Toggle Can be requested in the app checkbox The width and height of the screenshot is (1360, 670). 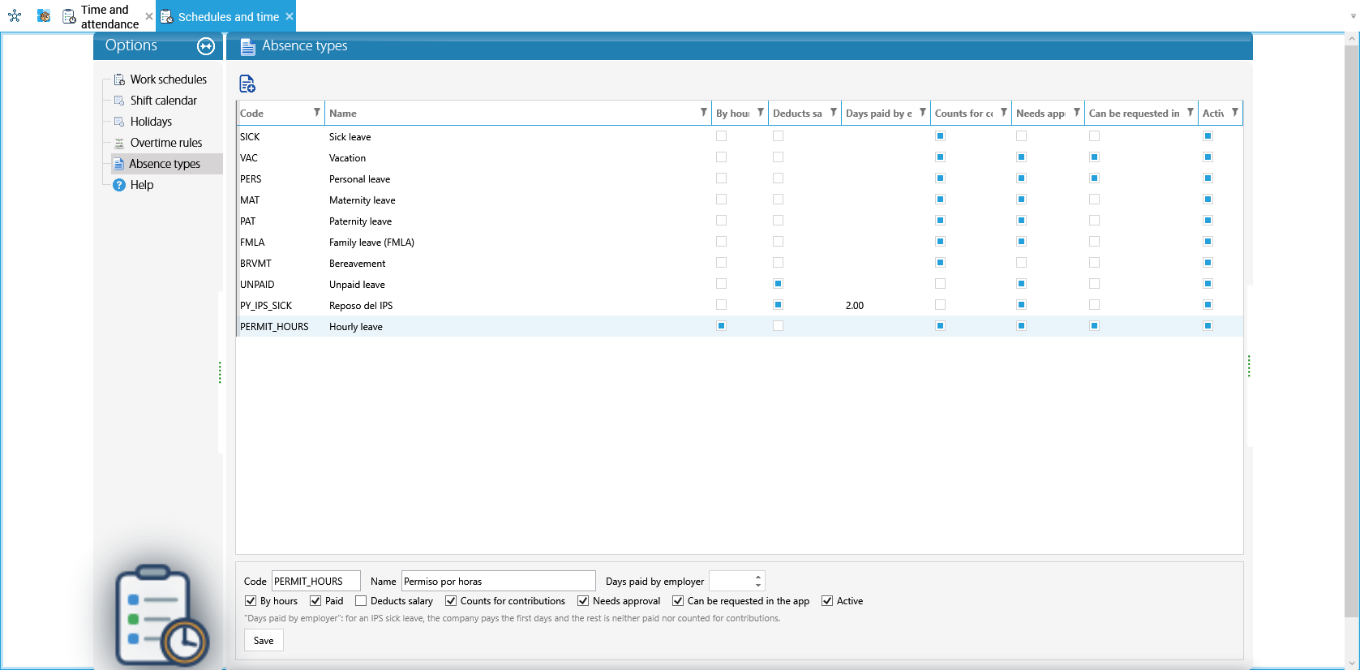click(x=678, y=601)
